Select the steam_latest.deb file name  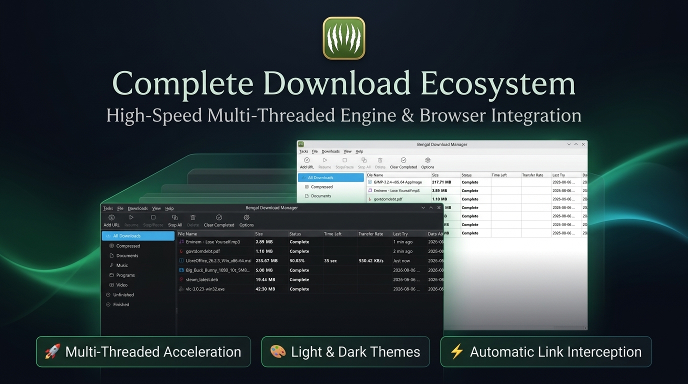pos(202,280)
